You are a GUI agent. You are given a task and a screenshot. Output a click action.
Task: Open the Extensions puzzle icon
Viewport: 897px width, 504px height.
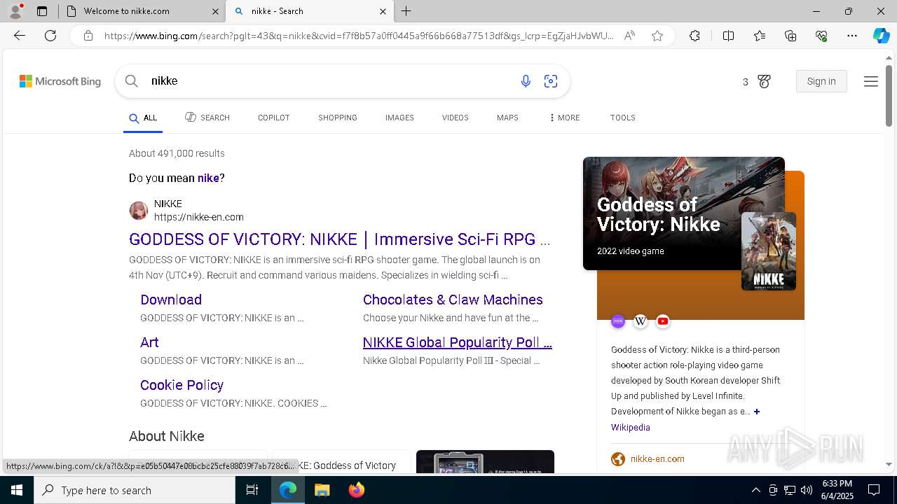point(694,36)
